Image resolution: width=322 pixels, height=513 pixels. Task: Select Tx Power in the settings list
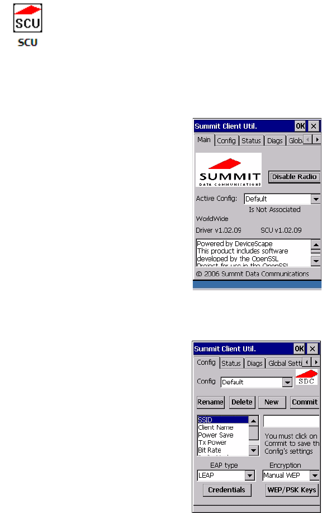point(223,443)
